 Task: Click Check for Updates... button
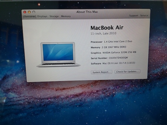click(x=128, y=72)
